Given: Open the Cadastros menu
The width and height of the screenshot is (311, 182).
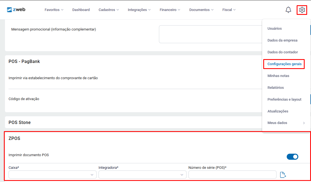Looking at the screenshot, I should pyautogui.click(x=109, y=10).
